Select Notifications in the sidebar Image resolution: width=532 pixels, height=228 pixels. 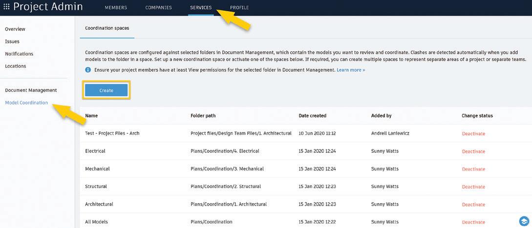[x=19, y=54]
